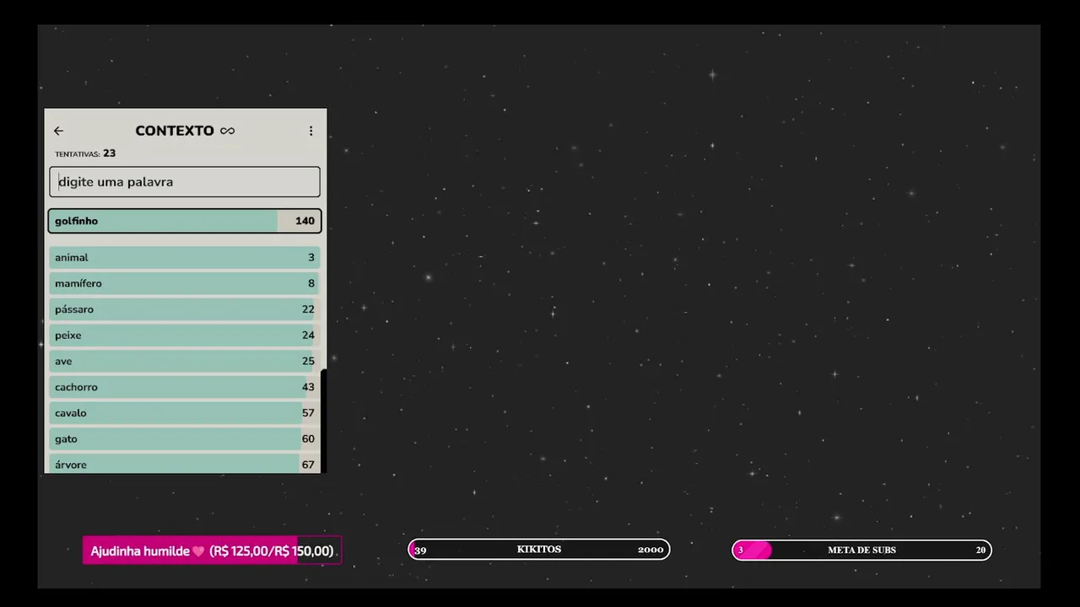Click the CONTEXTO title
The image size is (1080, 607).
[x=175, y=131]
